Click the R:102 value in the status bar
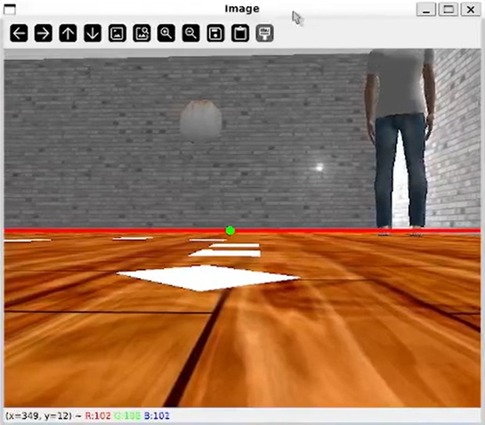This screenshot has width=485, height=425. pos(98,416)
